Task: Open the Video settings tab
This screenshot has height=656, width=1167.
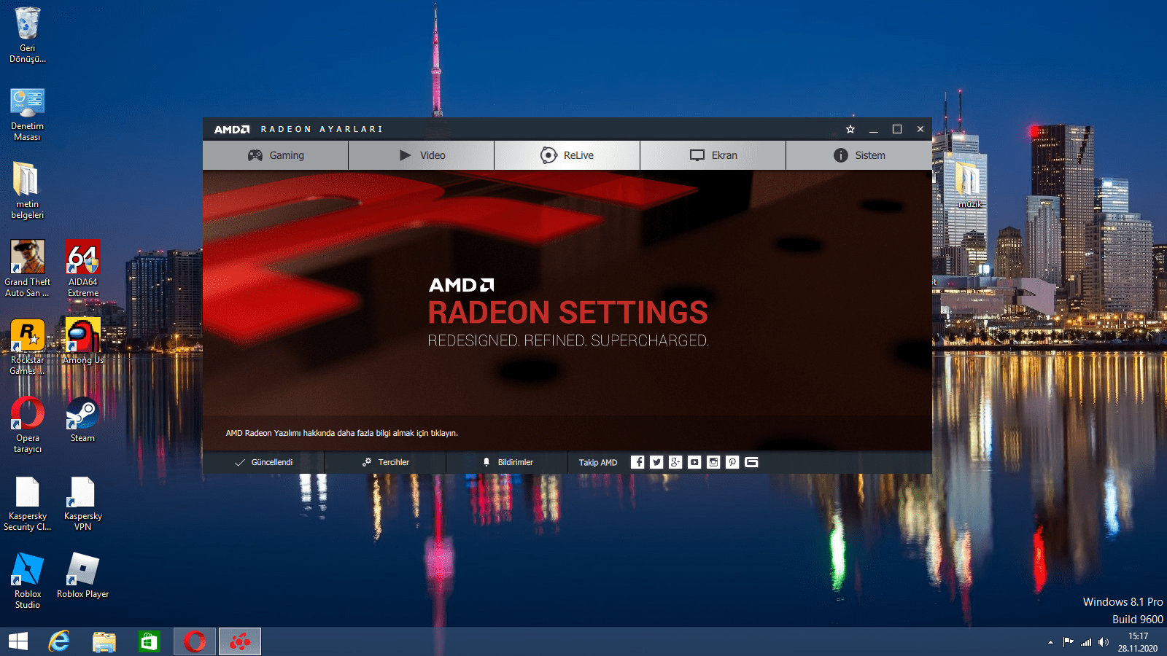Action: coord(421,155)
